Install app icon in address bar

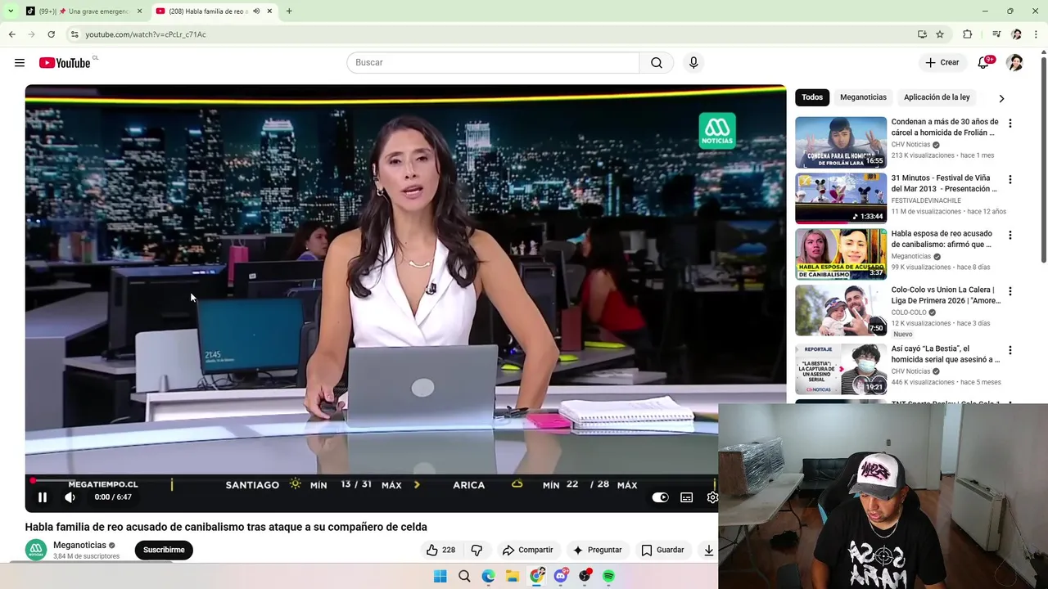click(x=922, y=34)
